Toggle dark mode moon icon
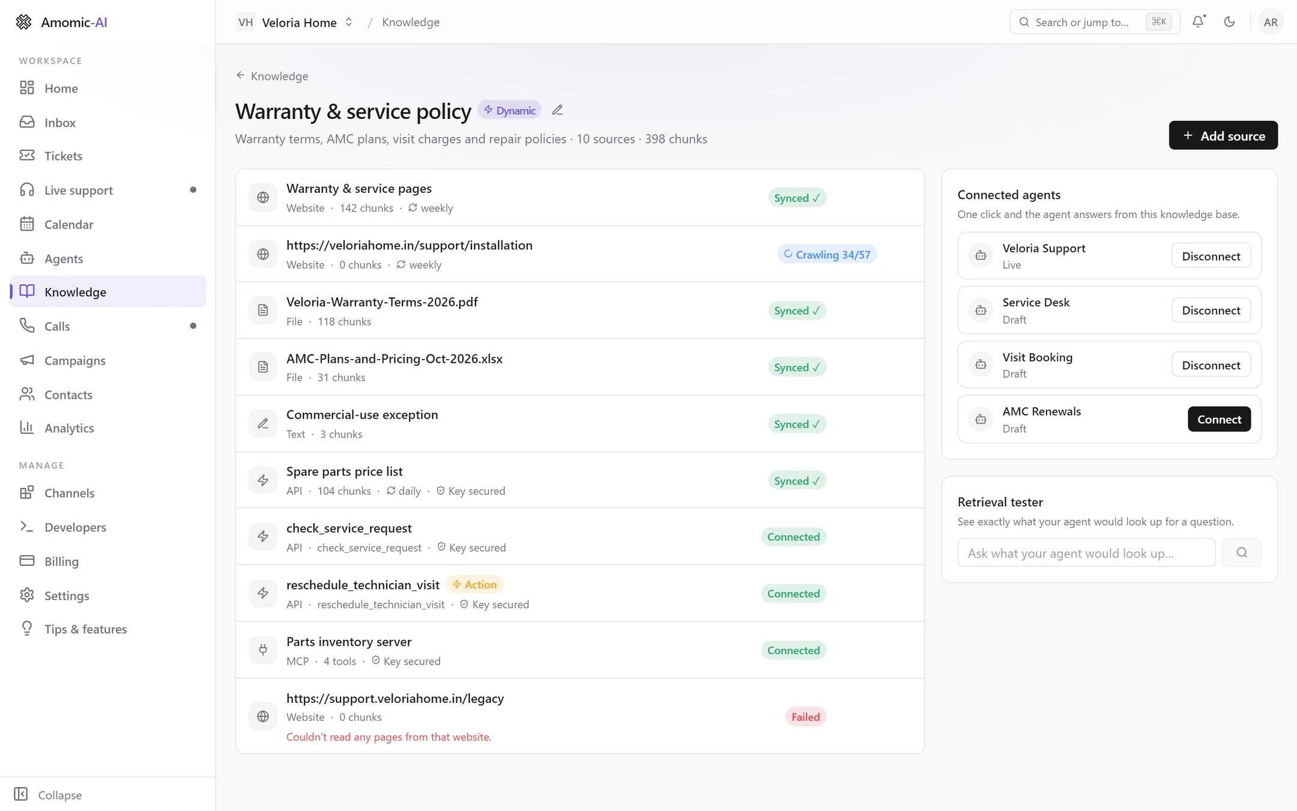Screen dimensions: 1297x811 coord(1229,22)
